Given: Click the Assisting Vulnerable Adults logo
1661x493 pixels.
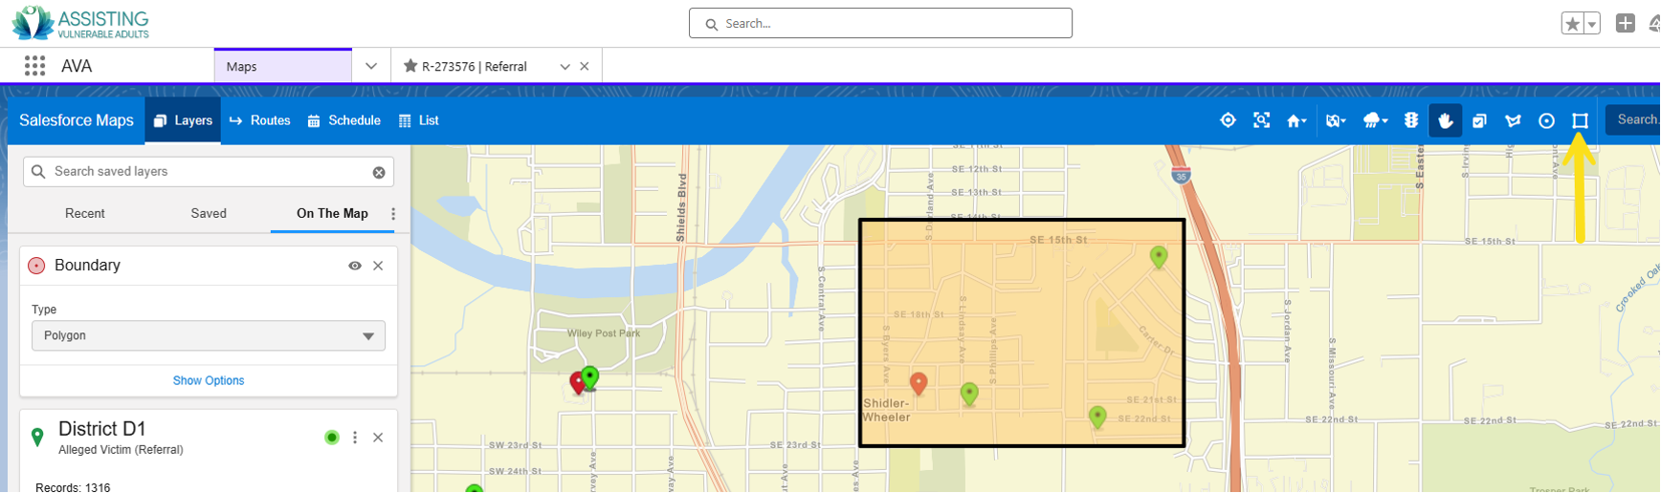Looking at the screenshot, I should [x=80, y=23].
